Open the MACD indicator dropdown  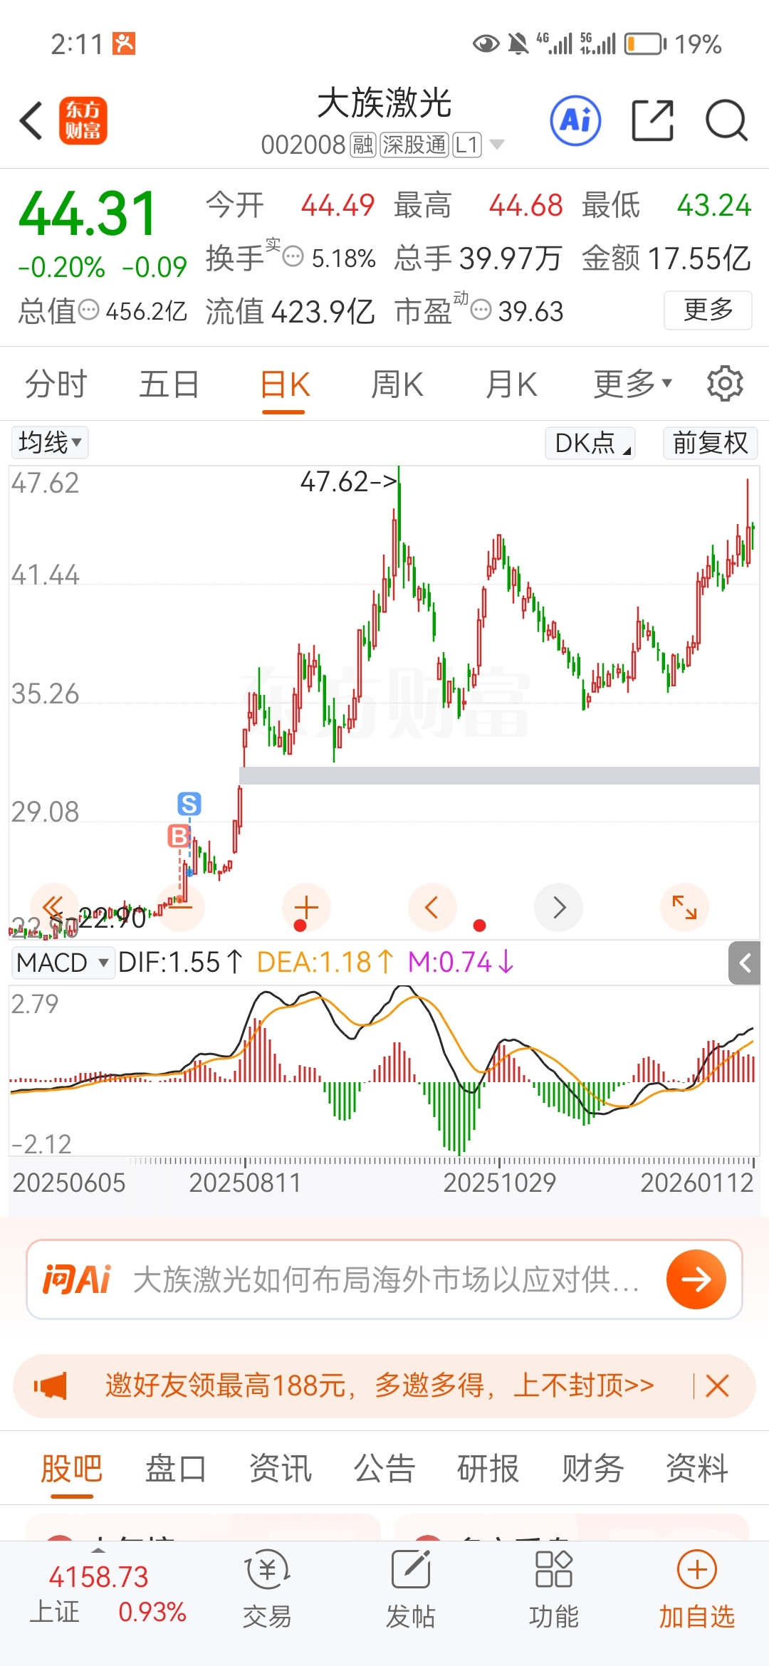(x=63, y=963)
